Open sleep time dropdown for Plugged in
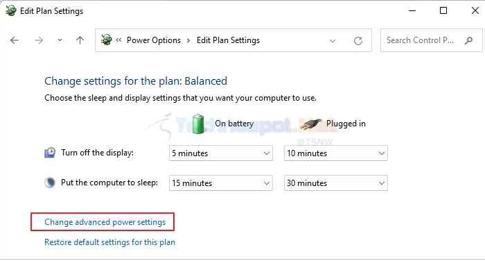 pos(335,183)
